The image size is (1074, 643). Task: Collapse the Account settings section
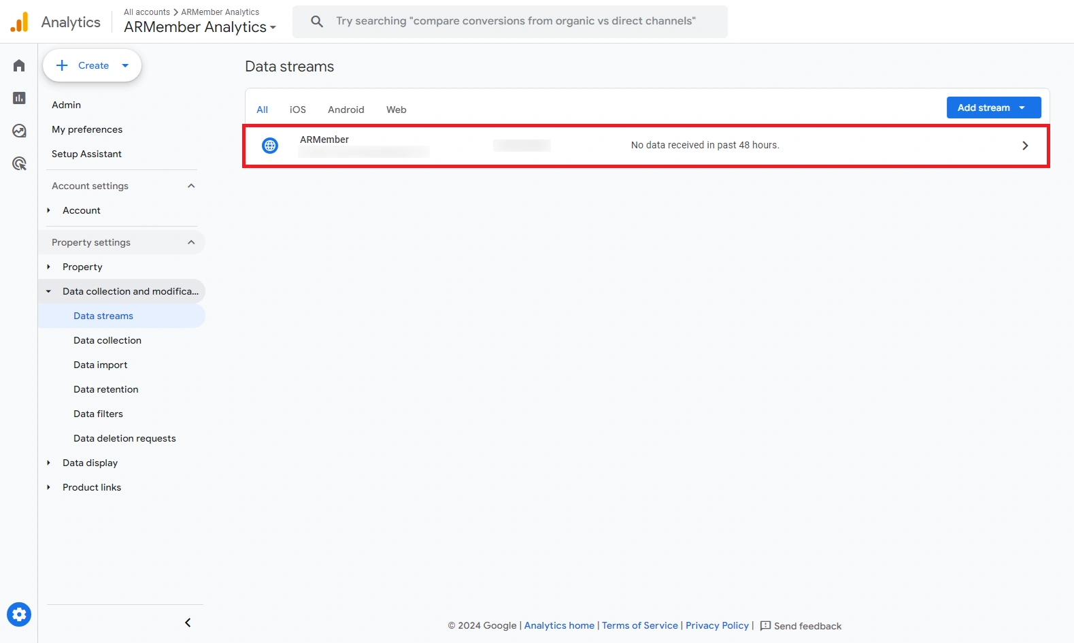[x=191, y=186]
